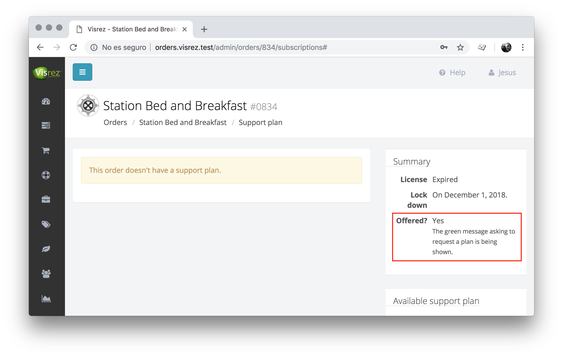Open the shopping cart icon in sidebar

(46, 150)
